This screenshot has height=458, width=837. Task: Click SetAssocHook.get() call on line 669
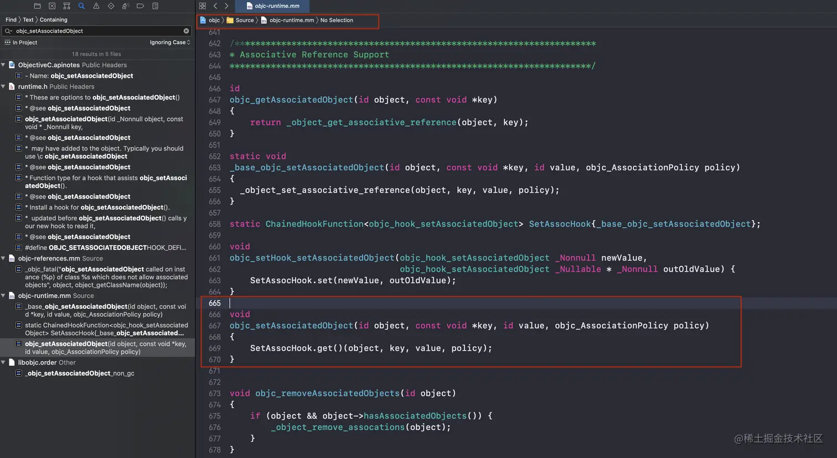296,348
